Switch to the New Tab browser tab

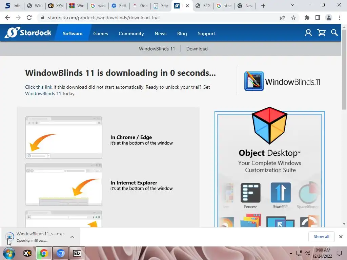[x=245, y=6]
